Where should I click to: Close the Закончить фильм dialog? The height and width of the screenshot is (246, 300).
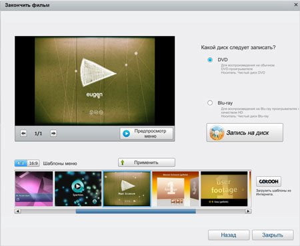296,5
